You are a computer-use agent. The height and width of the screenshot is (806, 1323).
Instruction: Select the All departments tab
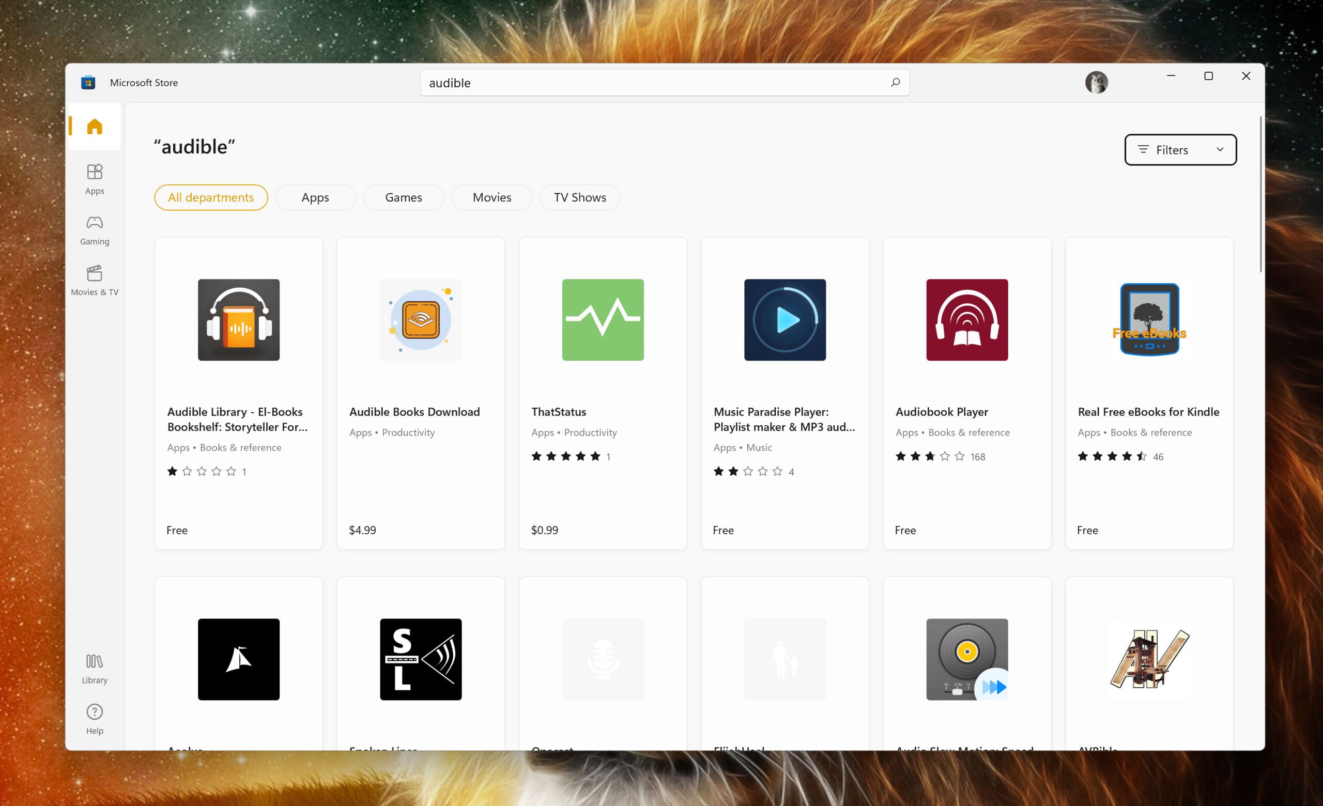pyautogui.click(x=211, y=197)
